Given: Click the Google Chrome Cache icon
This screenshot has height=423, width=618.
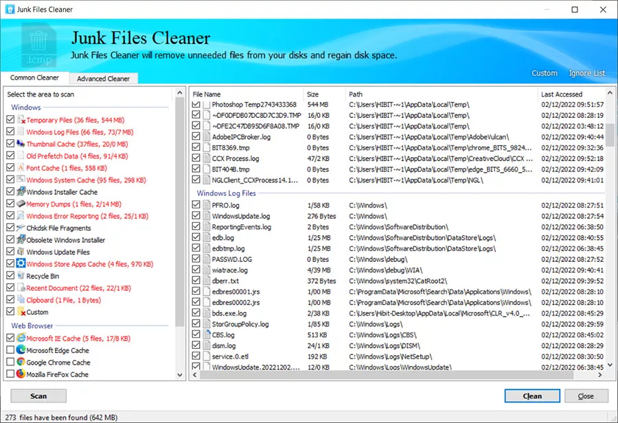Looking at the screenshot, I should pos(19,362).
